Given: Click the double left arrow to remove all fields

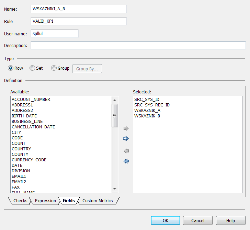Looking at the screenshot, I should [126, 161].
